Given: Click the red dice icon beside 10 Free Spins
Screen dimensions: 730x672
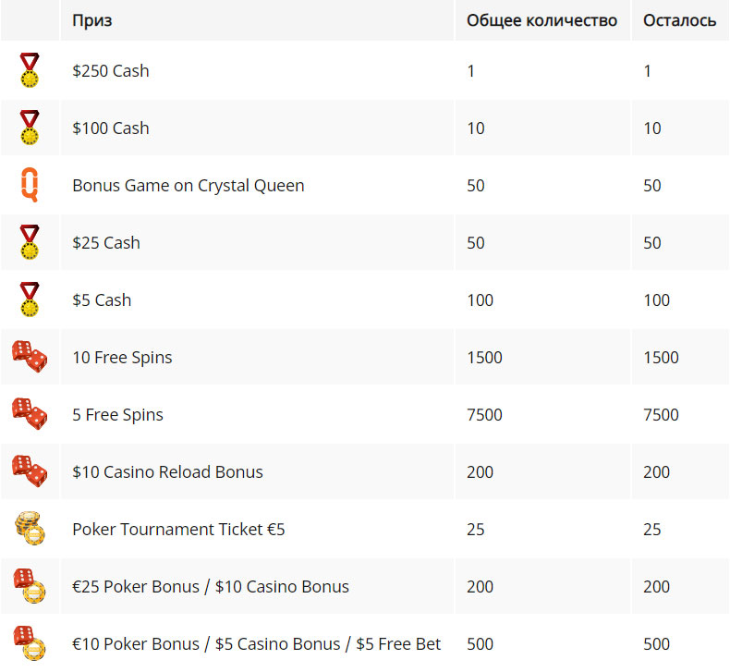Looking at the screenshot, I should [30, 357].
